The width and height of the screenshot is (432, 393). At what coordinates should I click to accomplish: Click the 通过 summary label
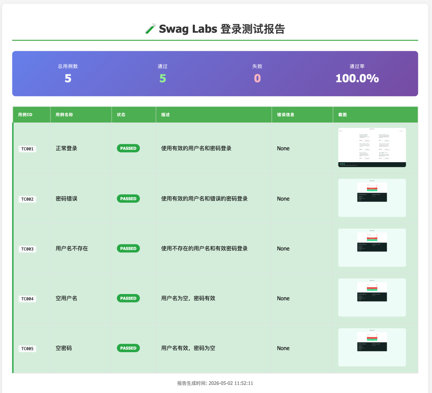[x=162, y=66]
